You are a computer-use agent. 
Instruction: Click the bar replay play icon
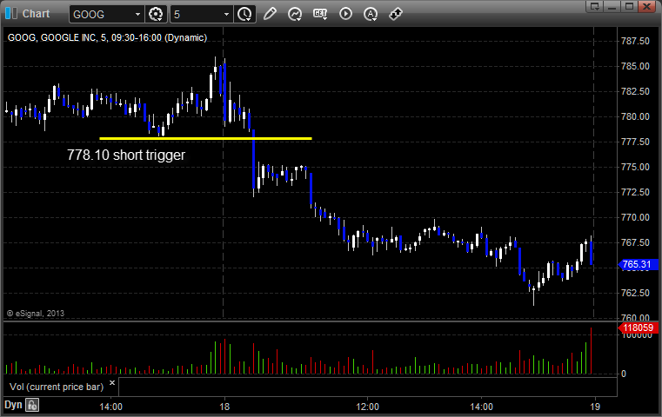345,14
